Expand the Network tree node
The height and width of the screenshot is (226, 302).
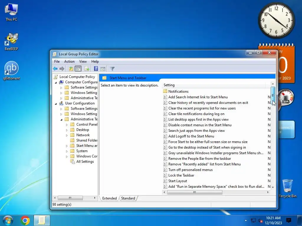pos(67,135)
